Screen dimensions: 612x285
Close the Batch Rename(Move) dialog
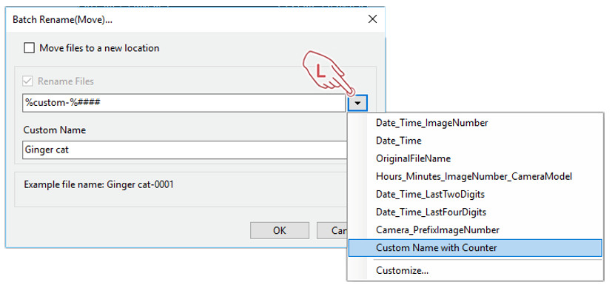pyautogui.click(x=373, y=19)
